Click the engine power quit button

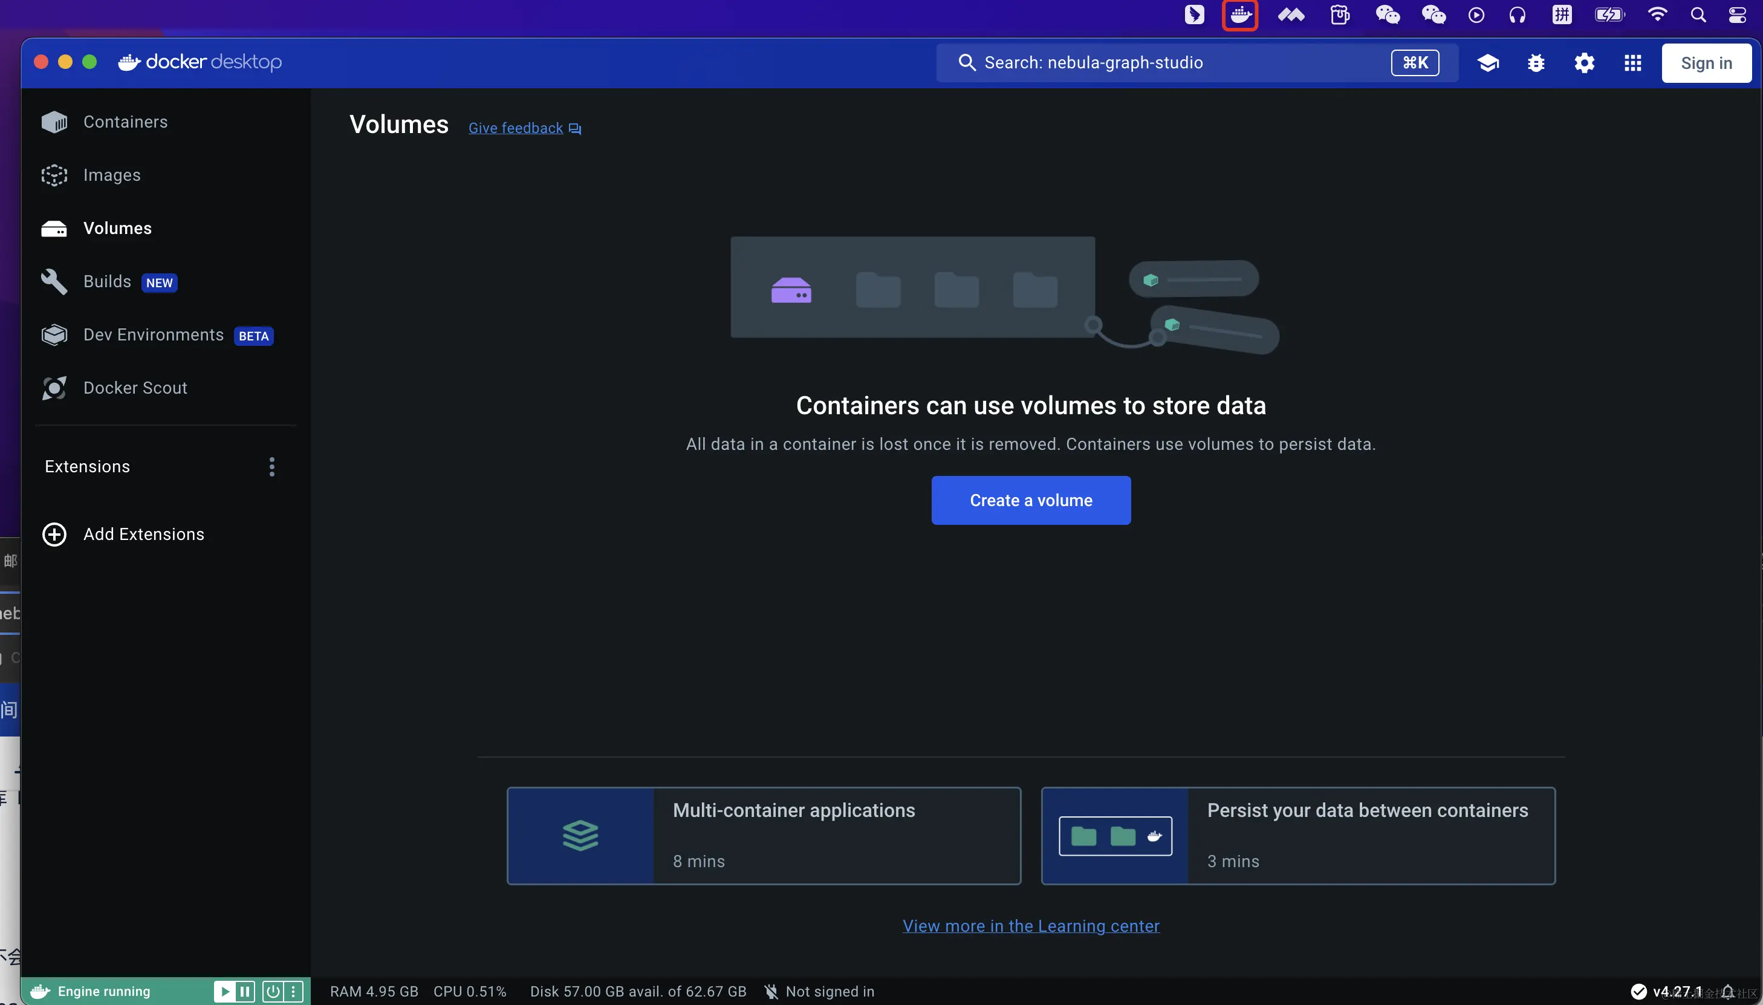[273, 992]
